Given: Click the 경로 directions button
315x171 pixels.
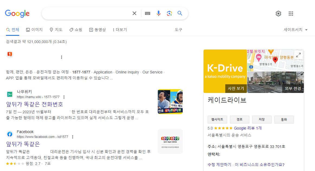Looking at the screenshot, I should click(239, 120).
